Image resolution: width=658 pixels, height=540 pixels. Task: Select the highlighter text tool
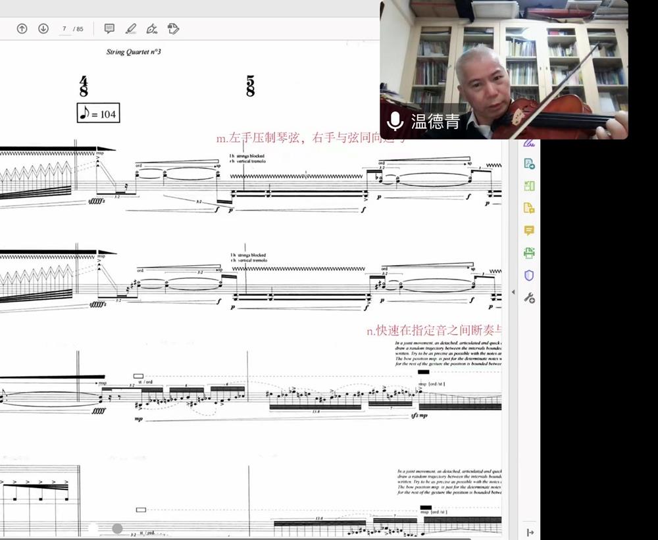pyautogui.click(x=131, y=29)
